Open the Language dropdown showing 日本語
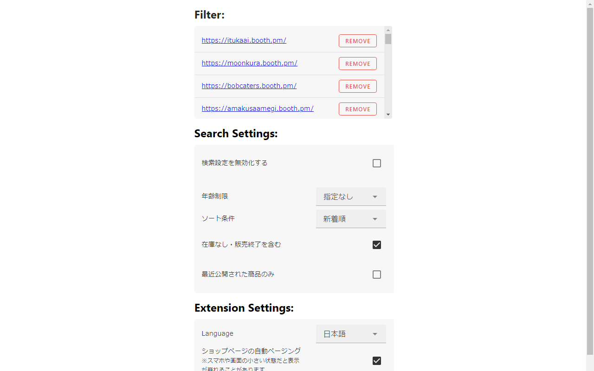Screen dimensions: 594x371 351,334
